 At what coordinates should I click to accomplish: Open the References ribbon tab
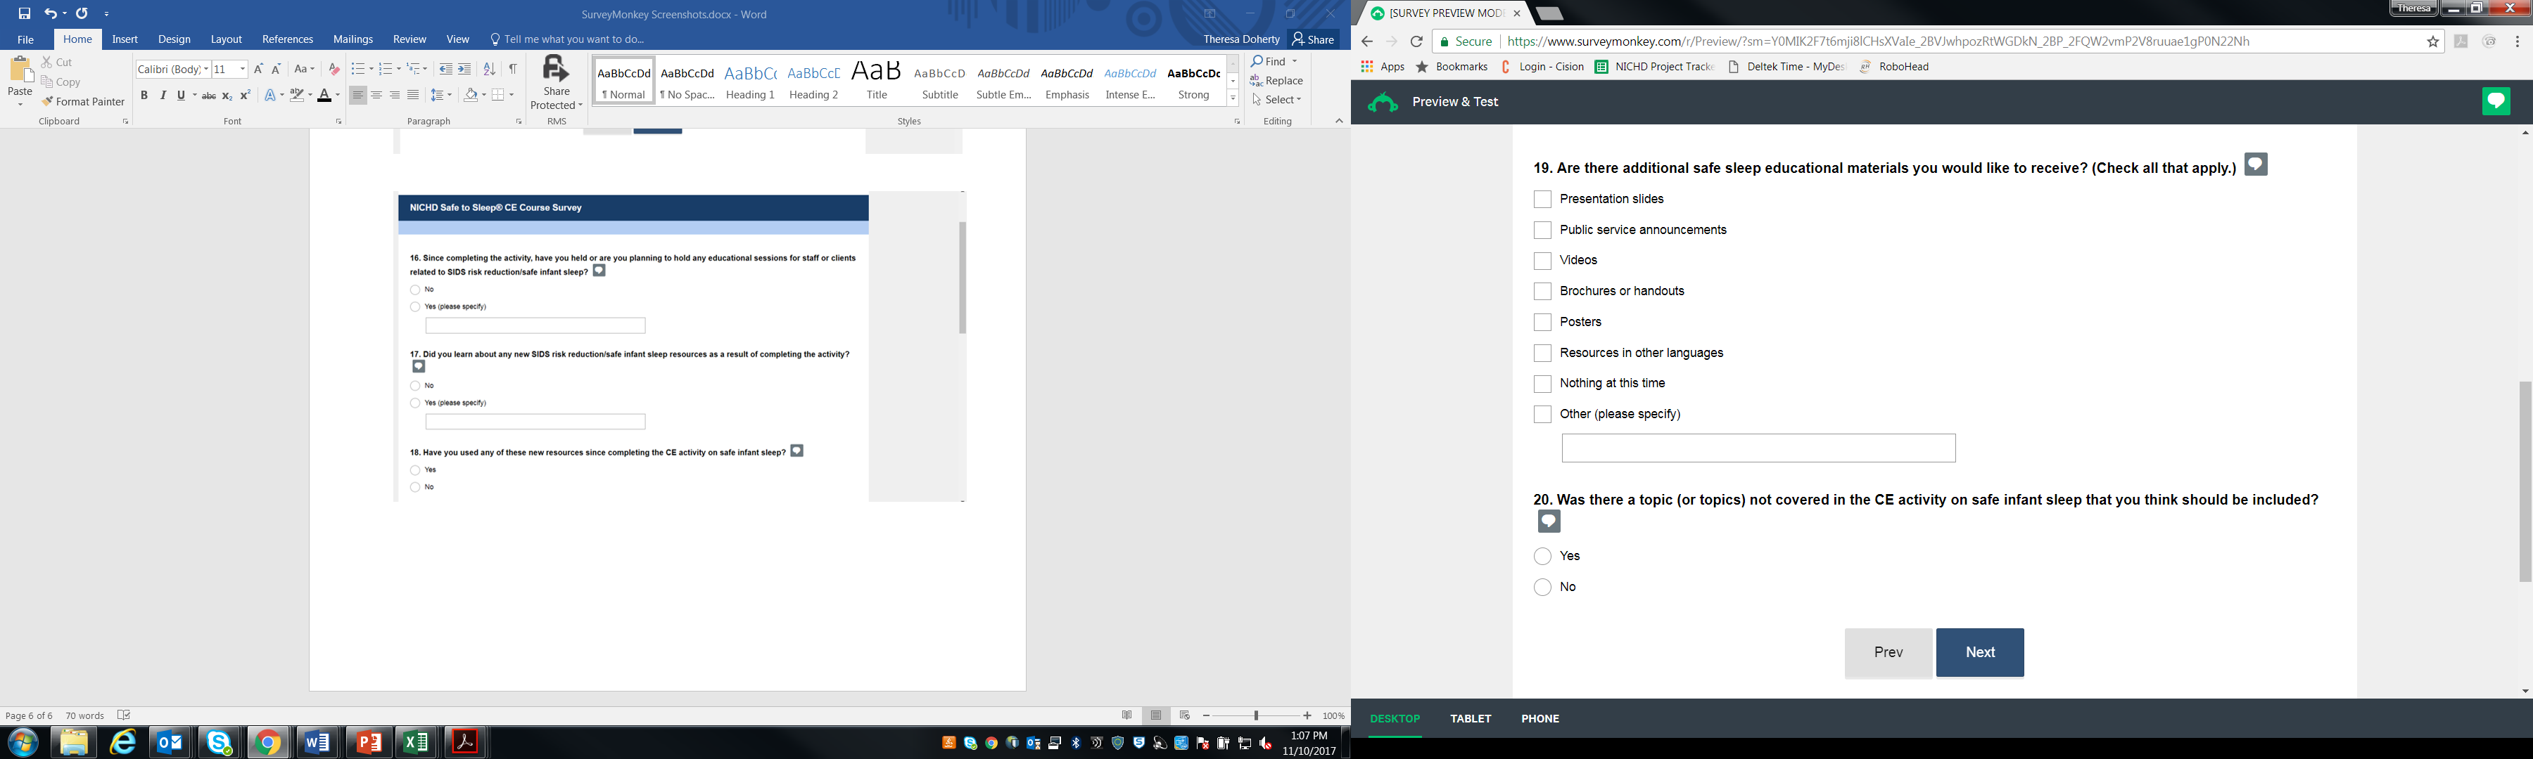(287, 39)
